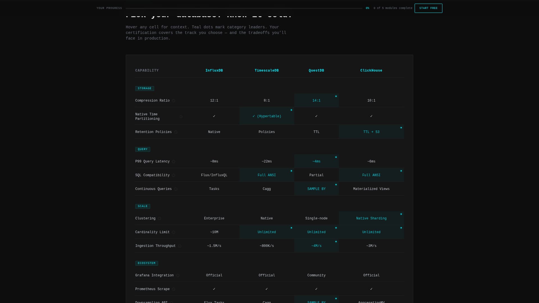Click TimescaleDB's 'Full ANSI' cell
The height and width of the screenshot is (303, 539).
click(267, 175)
